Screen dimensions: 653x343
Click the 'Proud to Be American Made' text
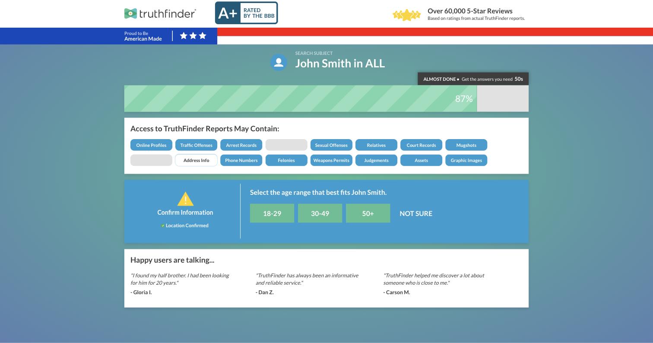143,36
